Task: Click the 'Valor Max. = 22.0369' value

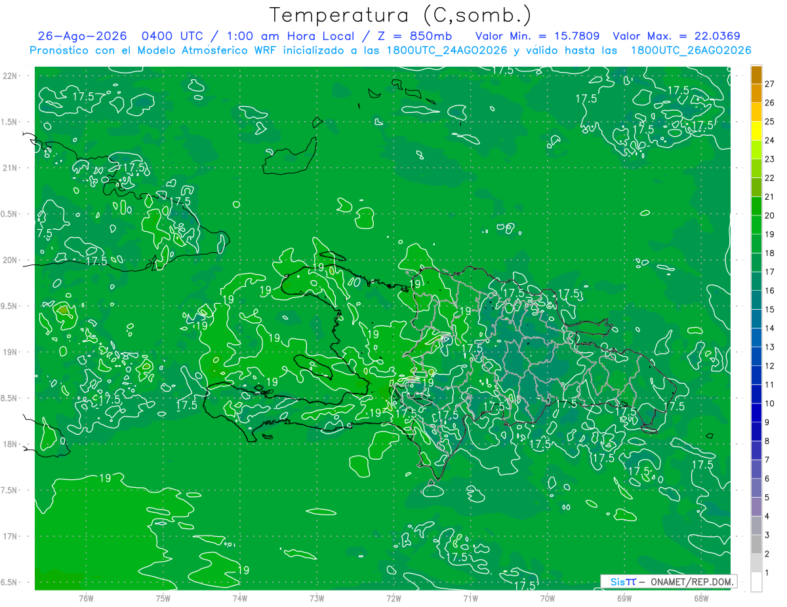Action: point(676,36)
